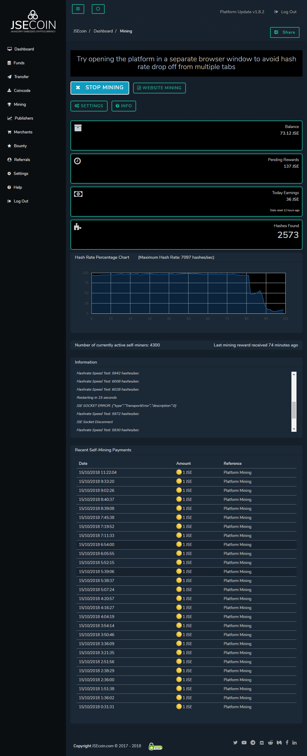307x756 pixels.
Task: Select Log Out in the sidebar
Action: pos(21,201)
